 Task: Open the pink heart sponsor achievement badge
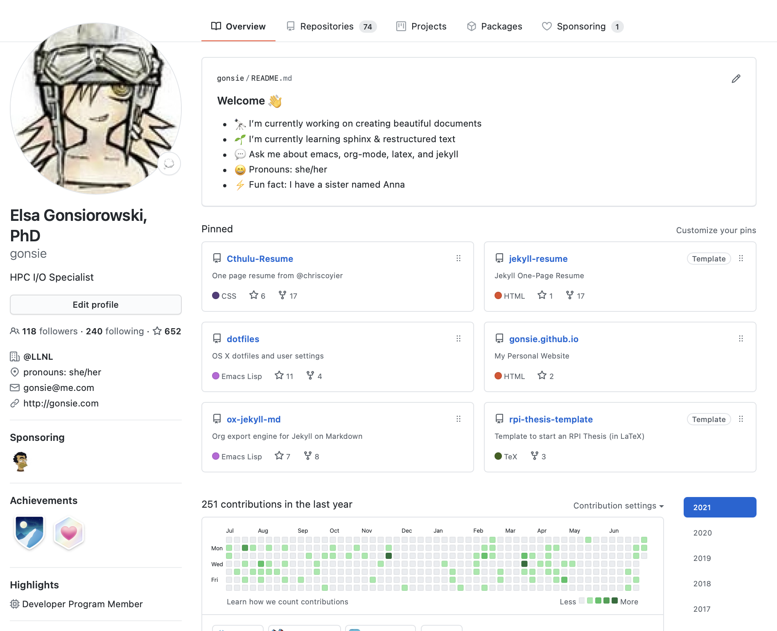[x=69, y=532]
